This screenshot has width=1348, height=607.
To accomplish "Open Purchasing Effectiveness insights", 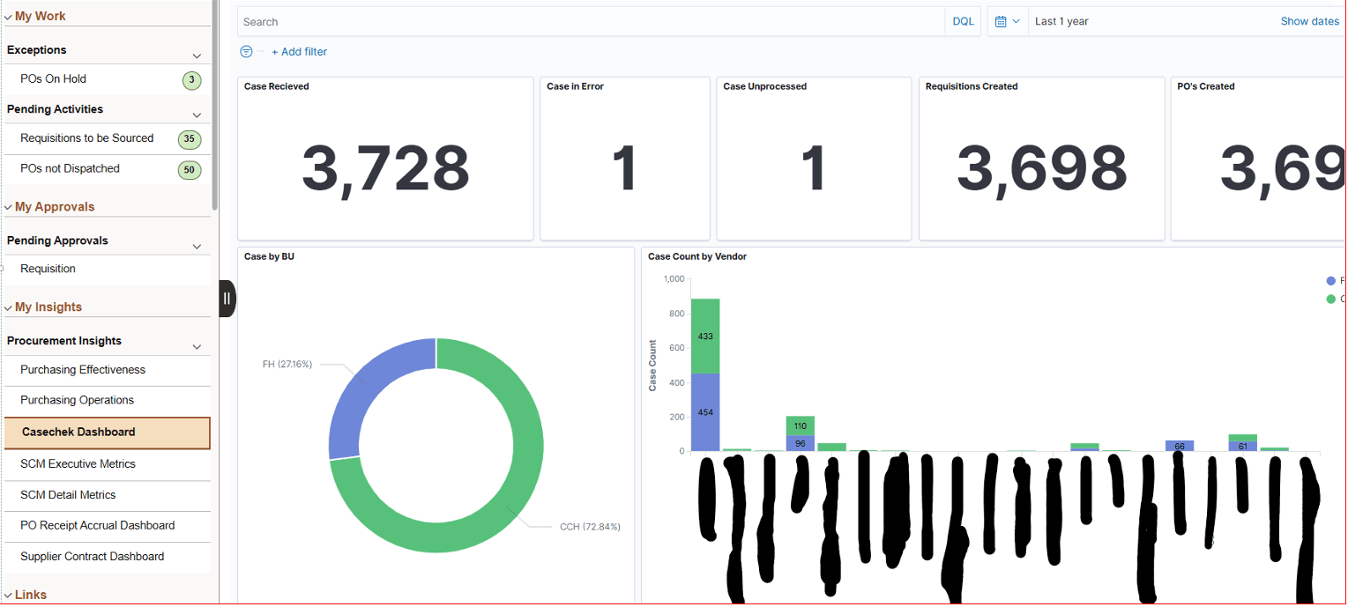I will (x=83, y=370).
